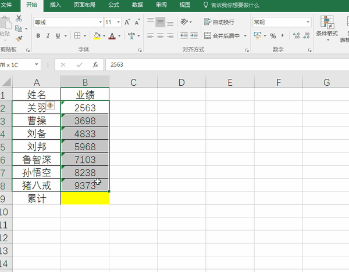Click the increase font size icon

[x=127, y=22]
